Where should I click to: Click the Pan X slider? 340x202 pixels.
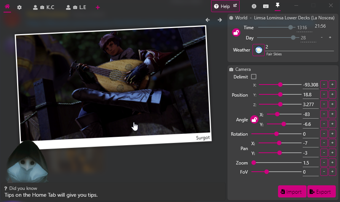[x=280, y=143]
